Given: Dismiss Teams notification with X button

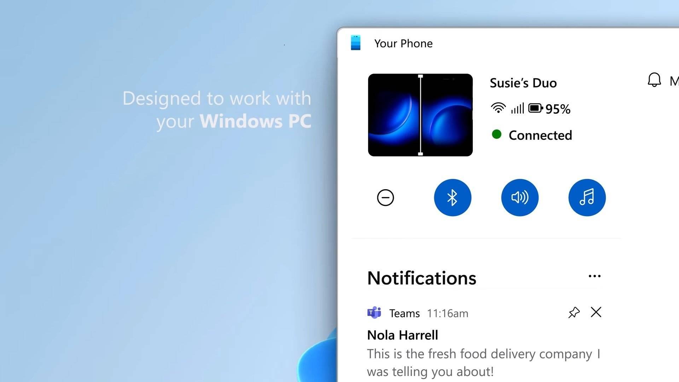Looking at the screenshot, I should click(597, 313).
